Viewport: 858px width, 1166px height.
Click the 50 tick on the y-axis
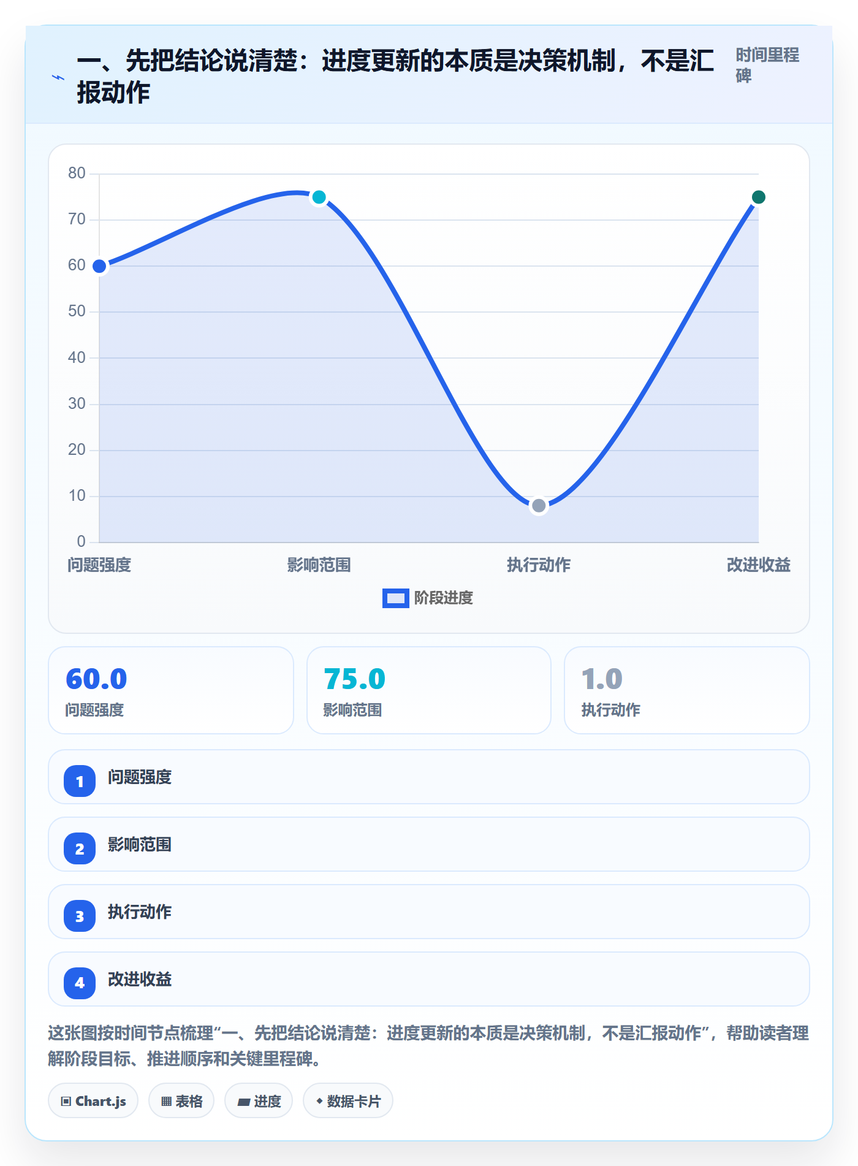77,311
